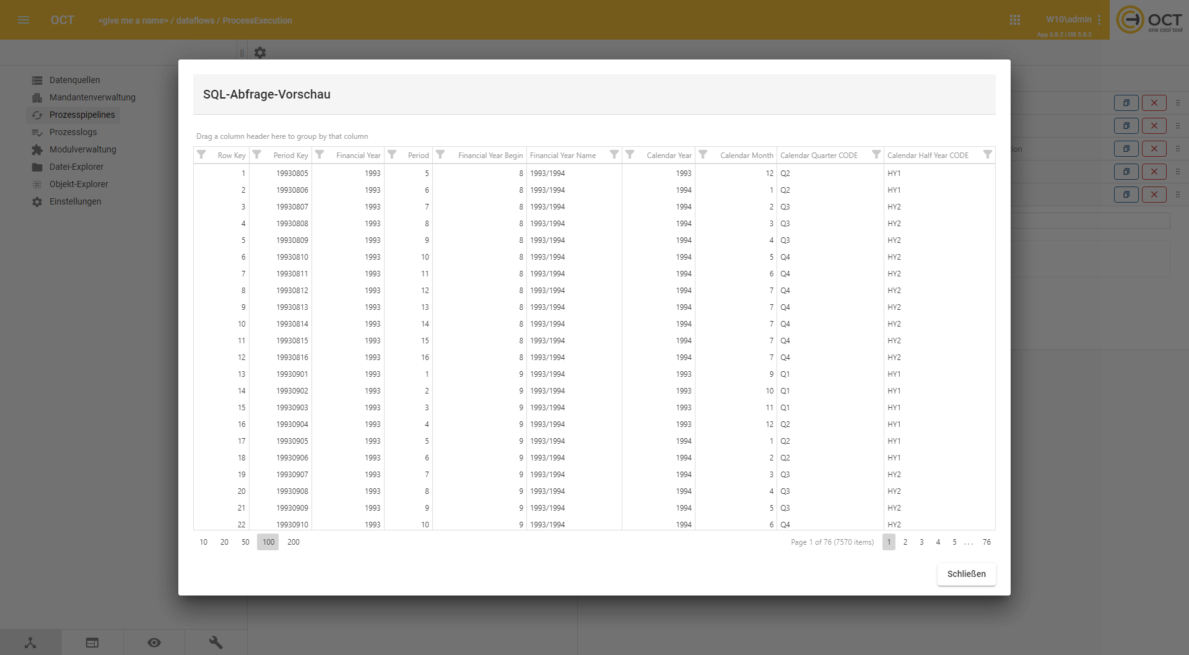Click the settings gear on the toolbar
1189x655 pixels.
point(260,53)
